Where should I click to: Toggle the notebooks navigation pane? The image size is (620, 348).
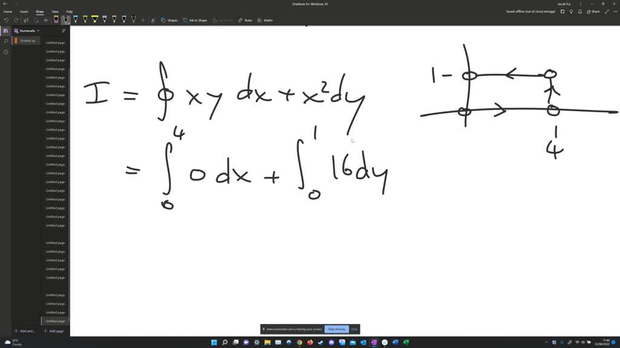(x=5, y=31)
